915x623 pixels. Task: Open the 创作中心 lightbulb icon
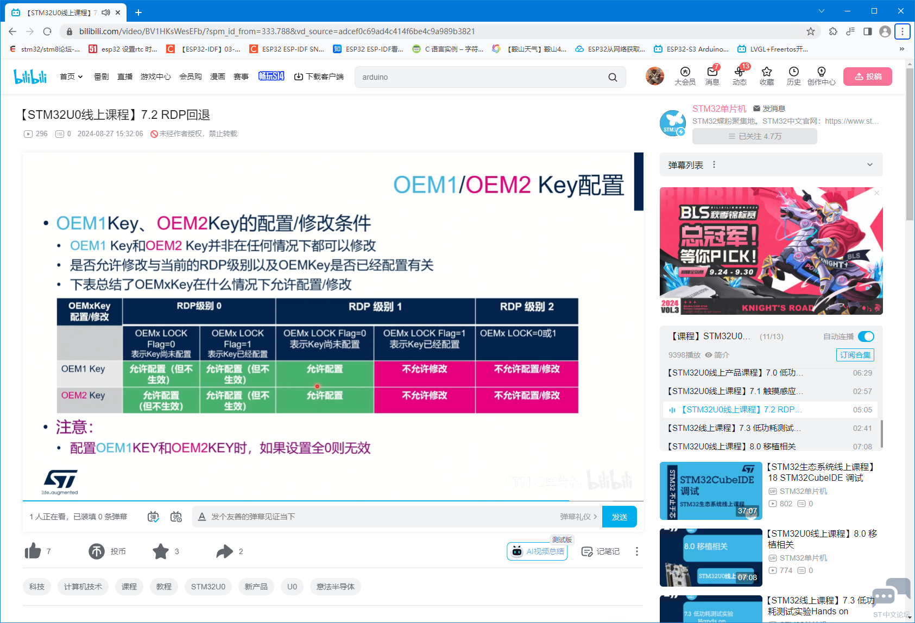[x=821, y=76]
